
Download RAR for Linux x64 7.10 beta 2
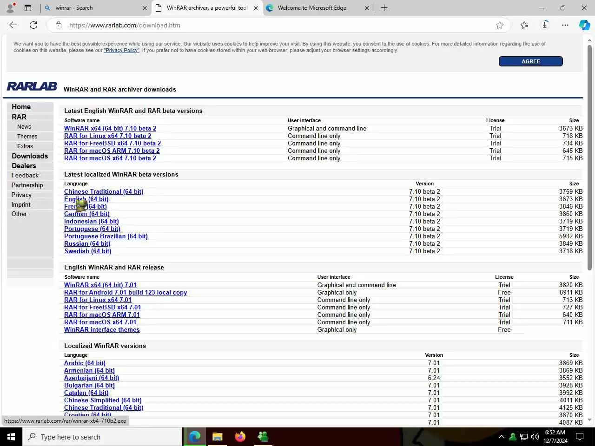[107, 136]
